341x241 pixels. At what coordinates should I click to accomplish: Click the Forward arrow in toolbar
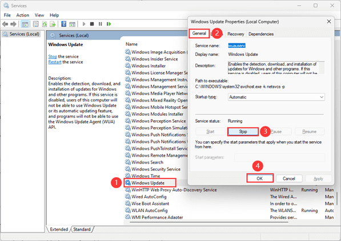pos(13,24)
